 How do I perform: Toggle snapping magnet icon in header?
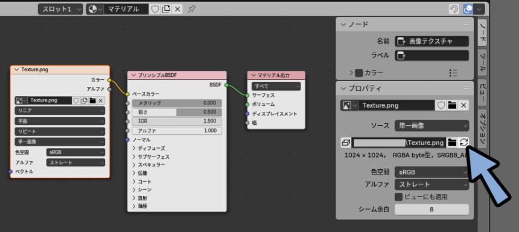click(x=454, y=9)
